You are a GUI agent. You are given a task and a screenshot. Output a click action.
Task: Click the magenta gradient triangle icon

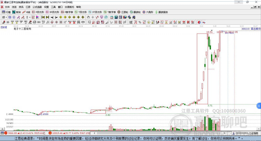coord(38,17)
